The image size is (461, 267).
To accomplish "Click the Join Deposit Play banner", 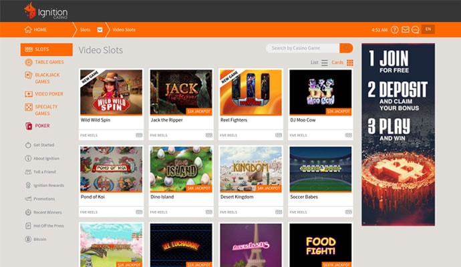I will pyautogui.click(x=398, y=133).
